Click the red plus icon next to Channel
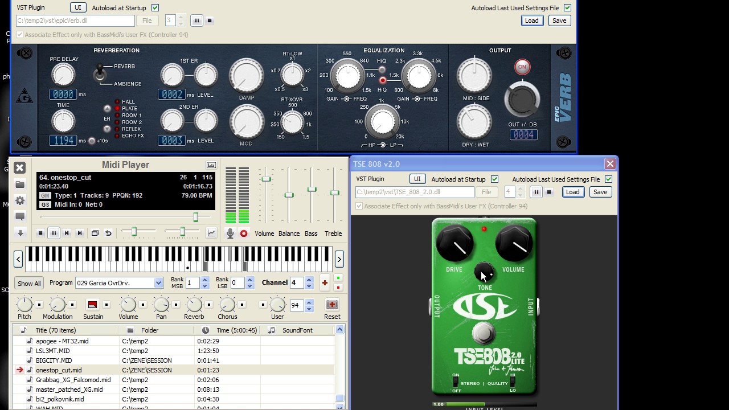This screenshot has height=410, width=729. (x=325, y=282)
